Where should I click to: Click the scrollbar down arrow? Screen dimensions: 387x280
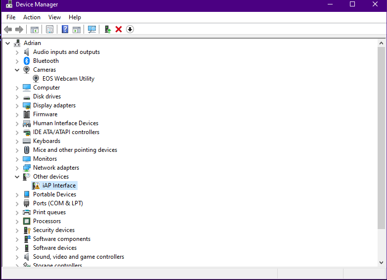381,263
